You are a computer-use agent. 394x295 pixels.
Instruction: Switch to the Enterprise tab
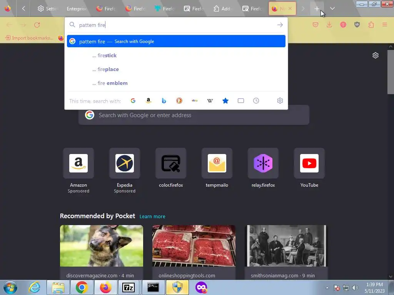coord(77,8)
